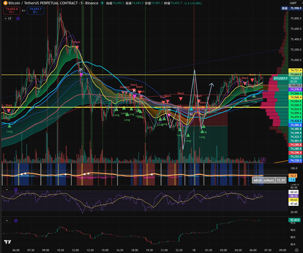The height and width of the screenshot is (253, 303).
Task: Click the 75,998.9 price label
Action: [x=296, y=8]
